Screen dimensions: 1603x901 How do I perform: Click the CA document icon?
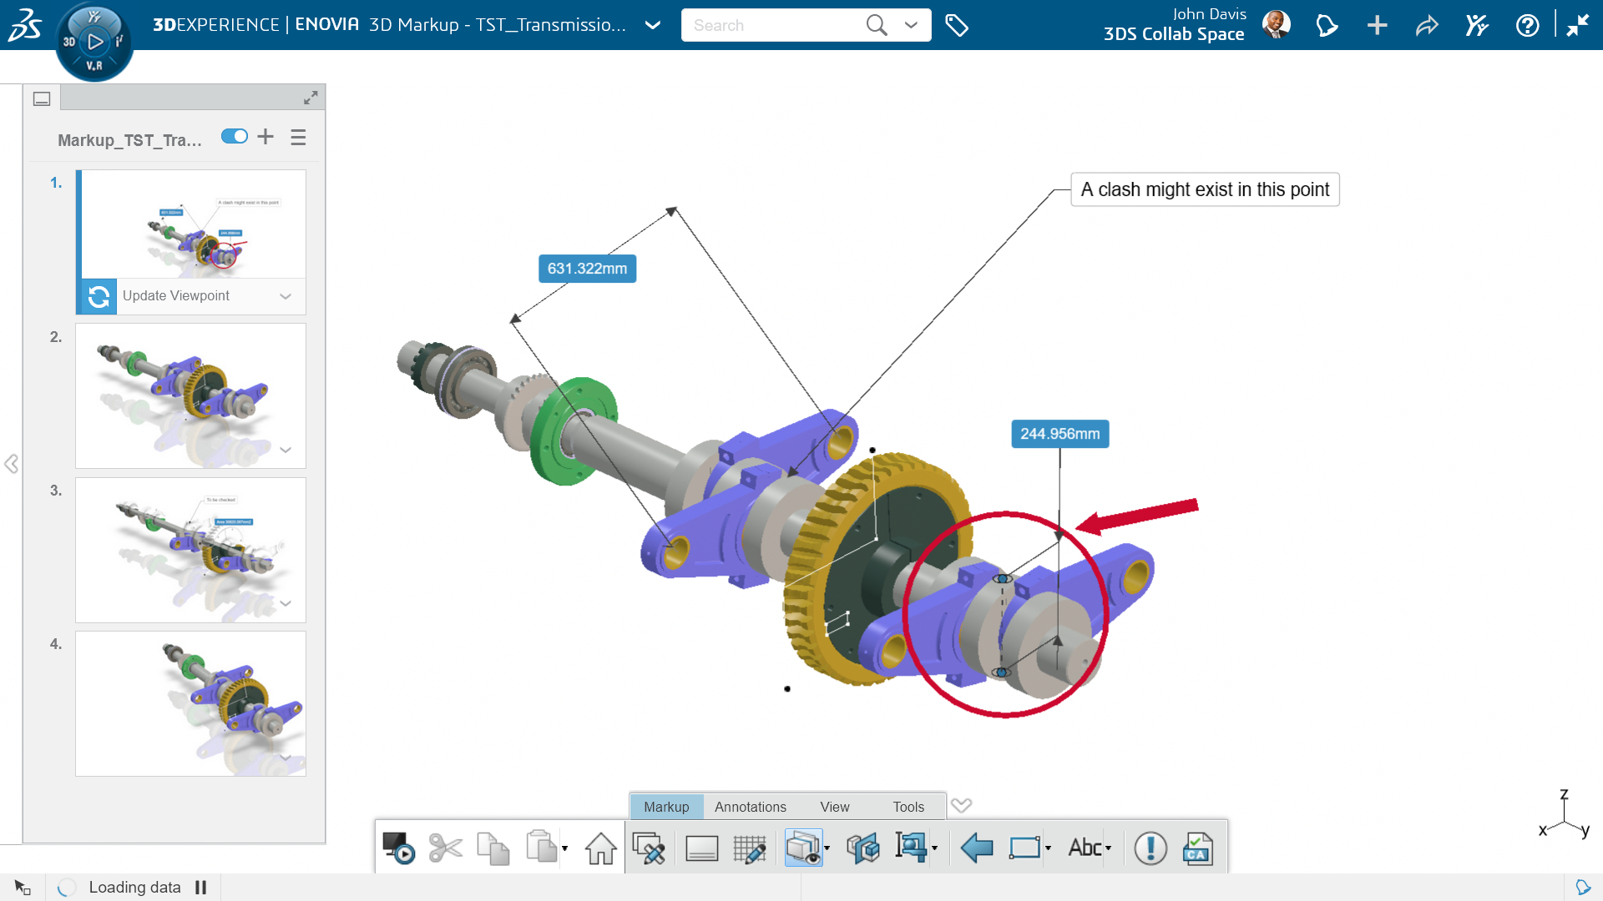(1197, 848)
